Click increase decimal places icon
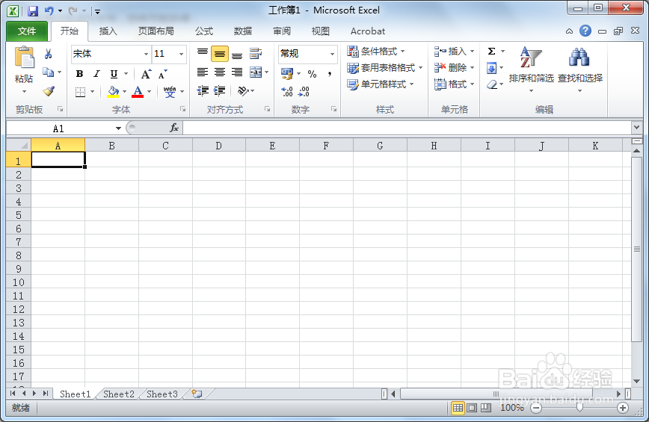The height and width of the screenshot is (422, 649). click(x=287, y=91)
